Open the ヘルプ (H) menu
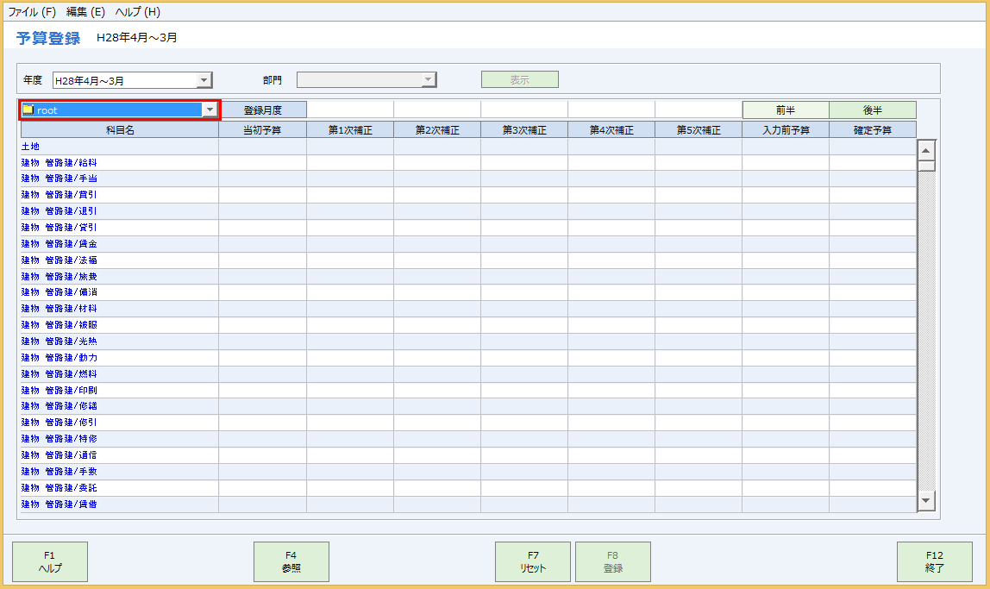990x589 pixels. pyautogui.click(x=137, y=12)
